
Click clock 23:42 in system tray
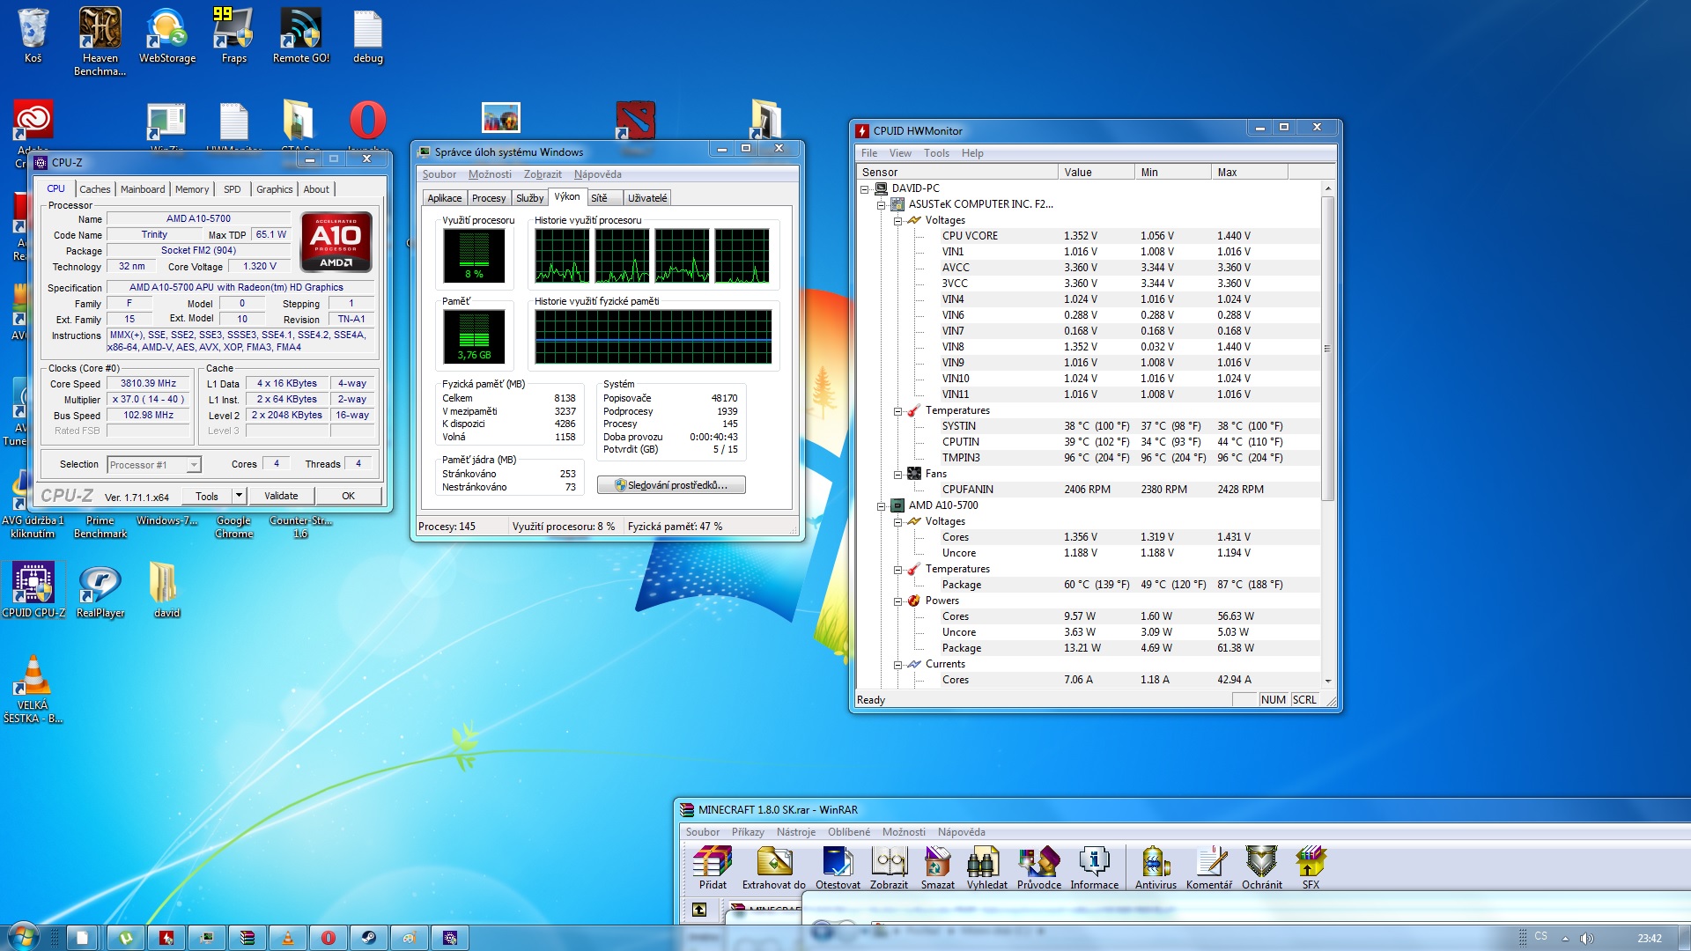click(x=1649, y=938)
